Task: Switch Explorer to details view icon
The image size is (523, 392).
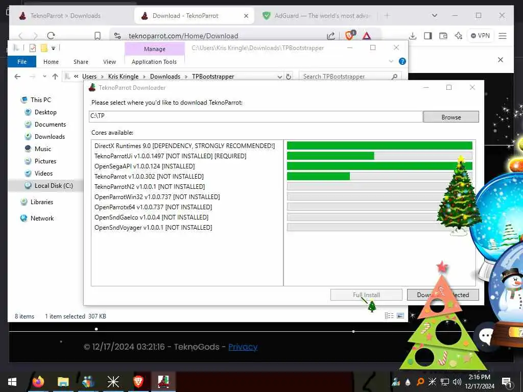Action: 389,315
